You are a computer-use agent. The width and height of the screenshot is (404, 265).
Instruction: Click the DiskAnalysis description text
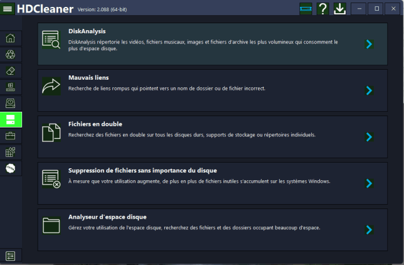tap(203, 45)
